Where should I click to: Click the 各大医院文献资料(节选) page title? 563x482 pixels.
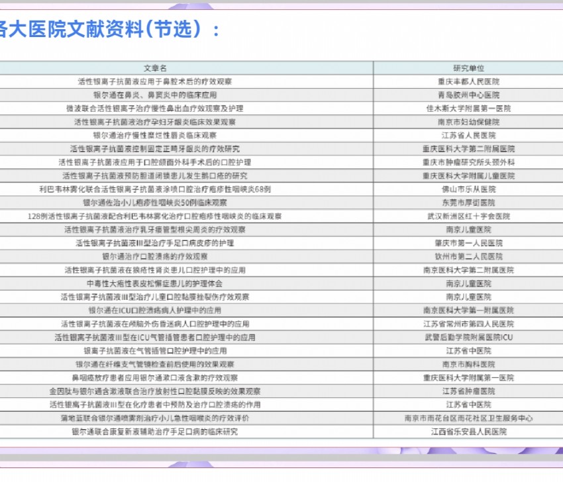point(106,29)
